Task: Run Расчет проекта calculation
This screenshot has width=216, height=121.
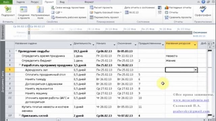Action: (x=101, y=7)
